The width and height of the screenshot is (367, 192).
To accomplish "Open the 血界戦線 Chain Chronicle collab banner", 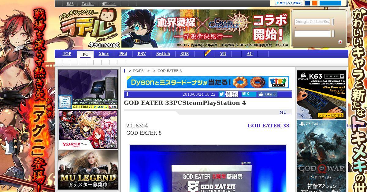I will [206, 28].
